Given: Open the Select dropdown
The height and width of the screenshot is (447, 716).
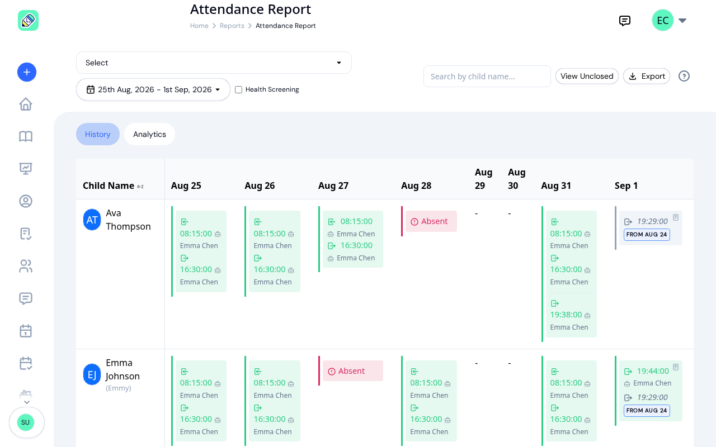Looking at the screenshot, I should point(214,63).
